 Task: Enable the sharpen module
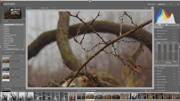tap(156, 36)
